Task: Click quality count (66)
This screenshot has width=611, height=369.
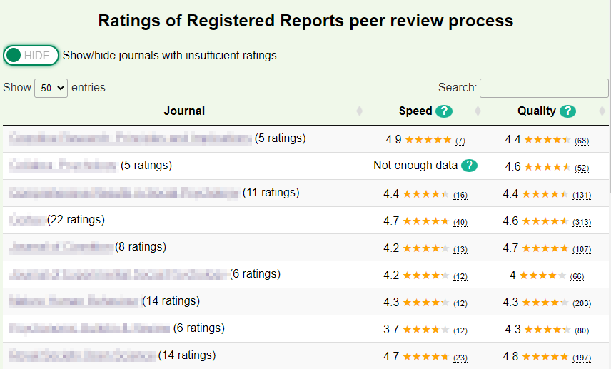Action: pyautogui.click(x=577, y=277)
